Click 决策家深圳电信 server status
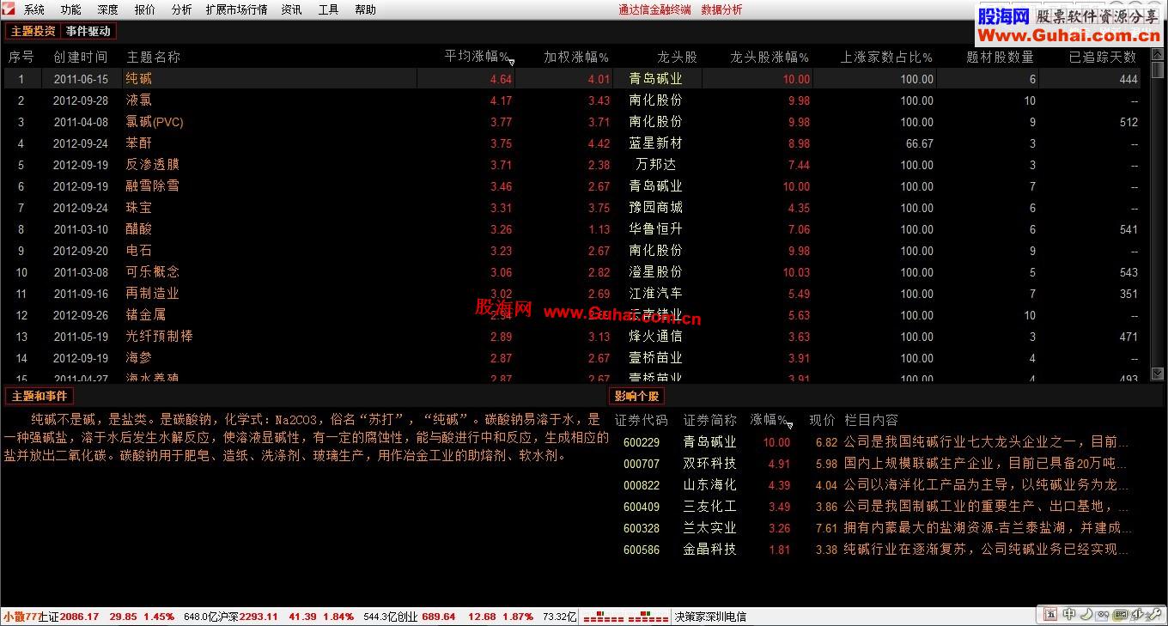 (710, 617)
